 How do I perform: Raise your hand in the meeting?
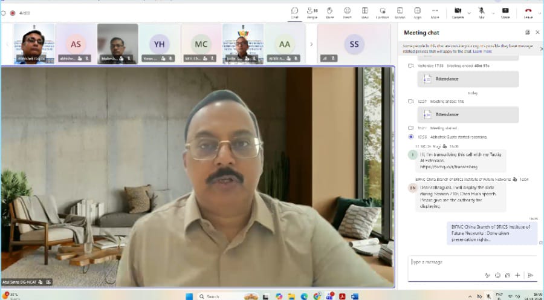click(329, 13)
